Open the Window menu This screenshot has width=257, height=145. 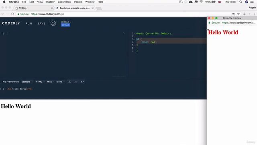(x=90, y=2)
